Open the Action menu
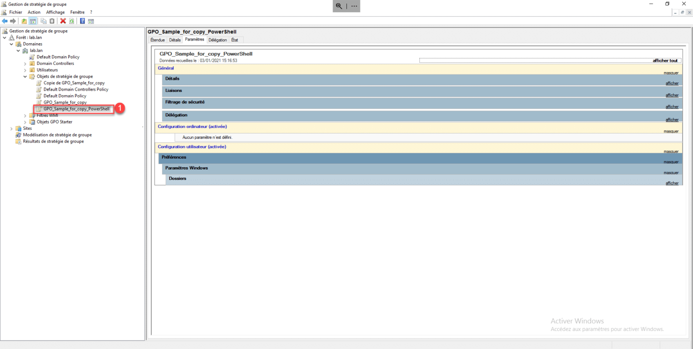The image size is (693, 349). 34,12
